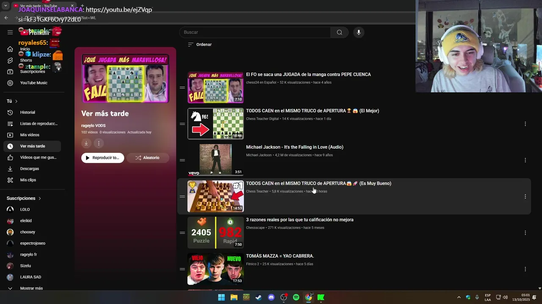
Task: Click Chessscape channel name
Action: point(255,228)
